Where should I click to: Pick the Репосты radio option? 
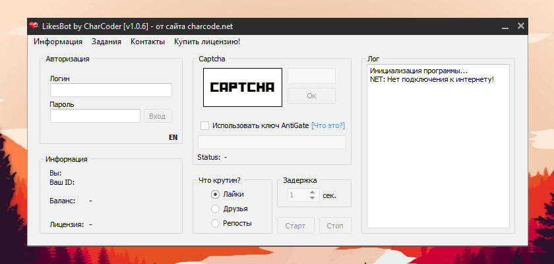(x=215, y=224)
